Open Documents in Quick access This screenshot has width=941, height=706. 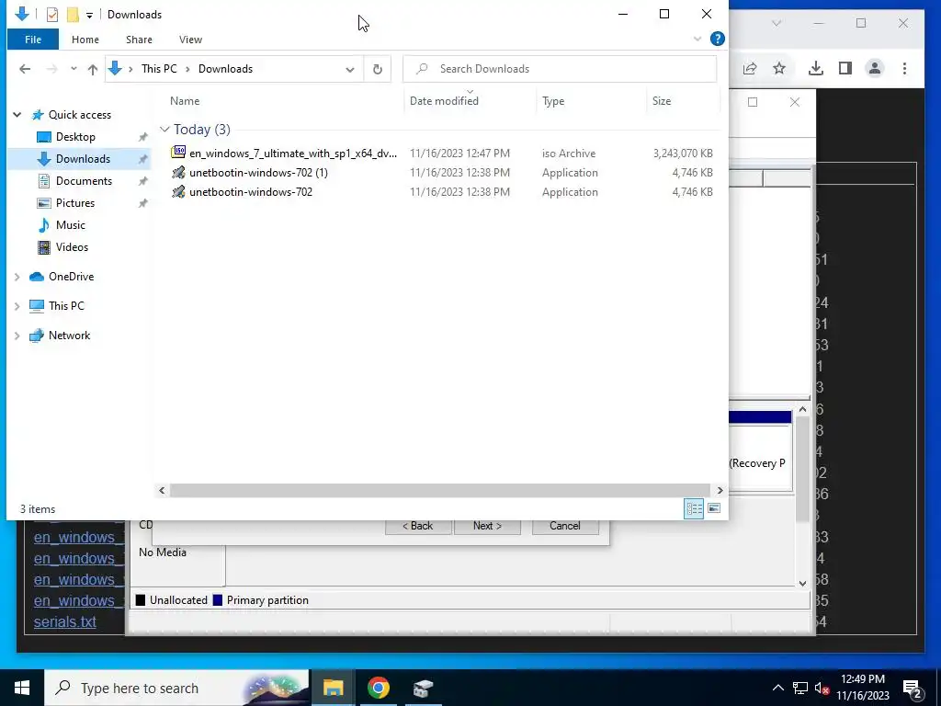tap(84, 181)
